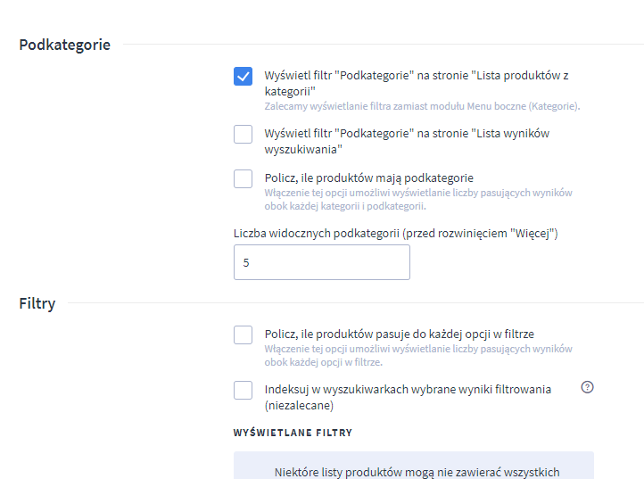The width and height of the screenshot is (644, 479).
Task: Select the notice 'Niektóre listy produktów mogą nie zawierać wszystkich'
Action: [417, 473]
